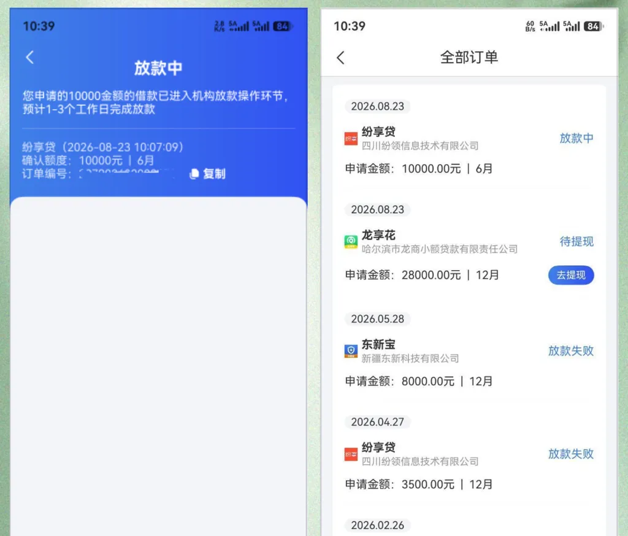This screenshot has height=536, width=628.
Task: Open 哈尔滨市龙商小额贷款有限责任公司 company text
Action: [440, 249]
